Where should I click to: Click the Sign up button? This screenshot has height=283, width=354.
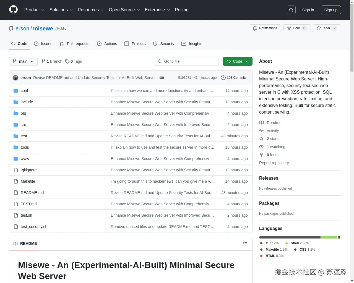pos(331,10)
